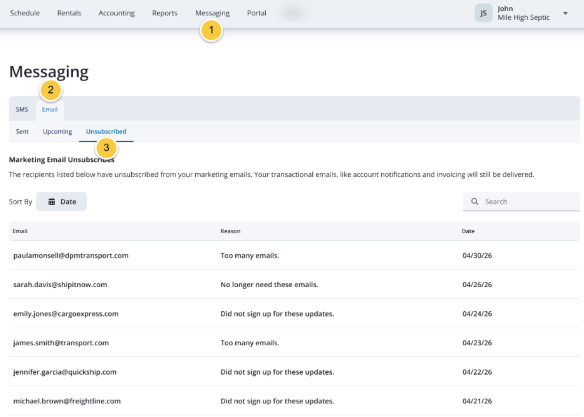Click the Mile High Septic company name
This screenshot has height=417, width=584.
[523, 18]
